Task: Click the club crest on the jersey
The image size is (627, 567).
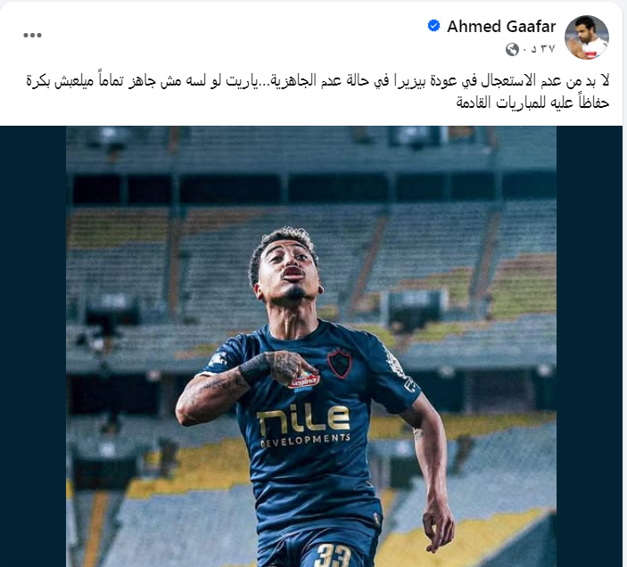Action: click(340, 363)
